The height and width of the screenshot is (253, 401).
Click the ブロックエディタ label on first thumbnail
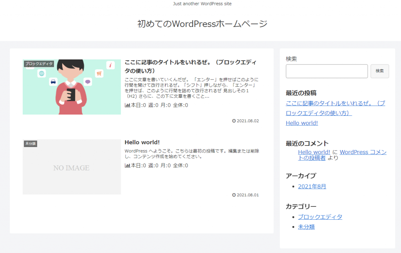[x=39, y=64]
